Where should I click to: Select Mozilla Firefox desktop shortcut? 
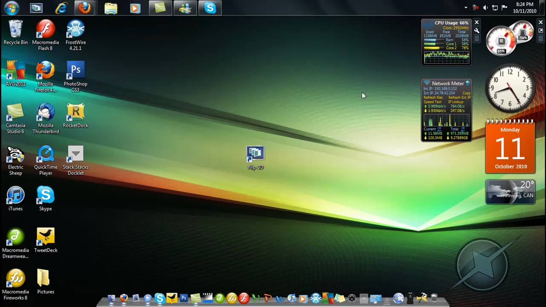point(45,77)
